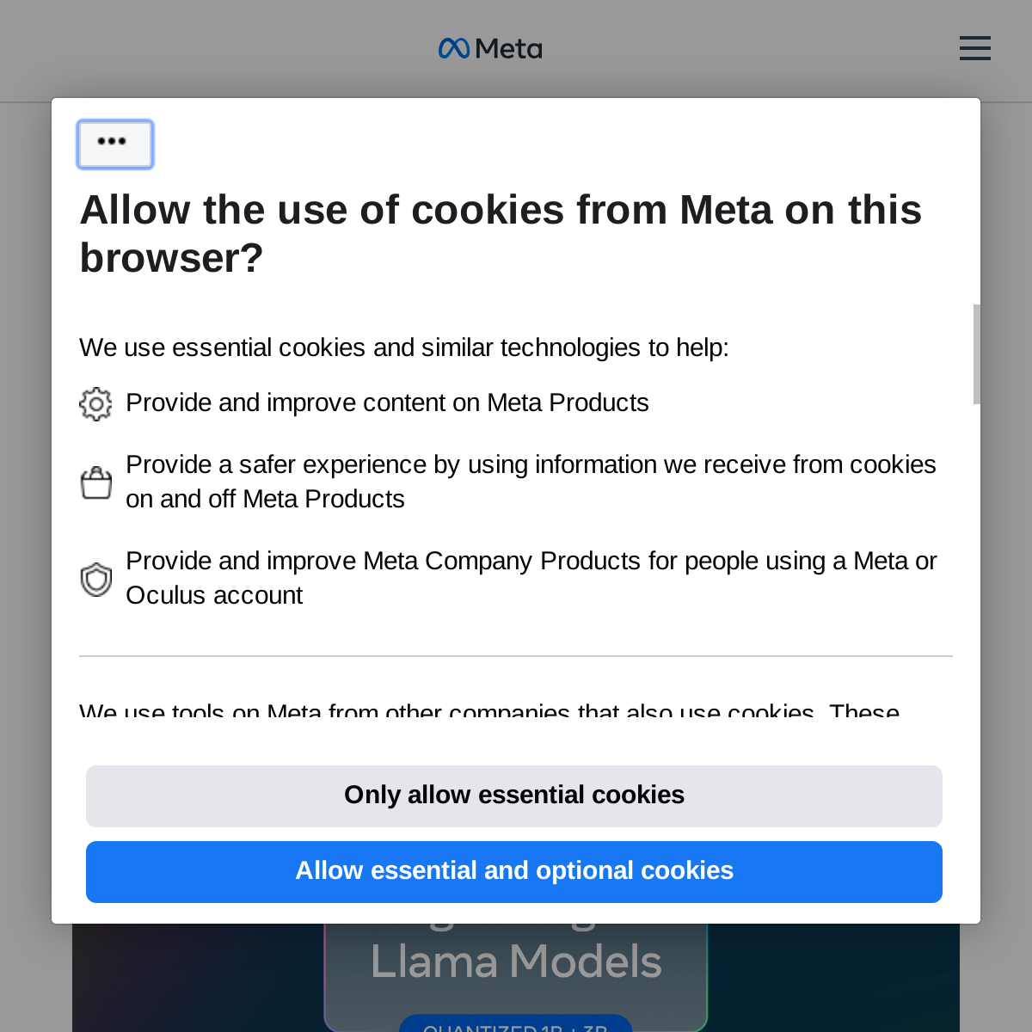Click the Llama Models title behind dialog

tap(516, 961)
